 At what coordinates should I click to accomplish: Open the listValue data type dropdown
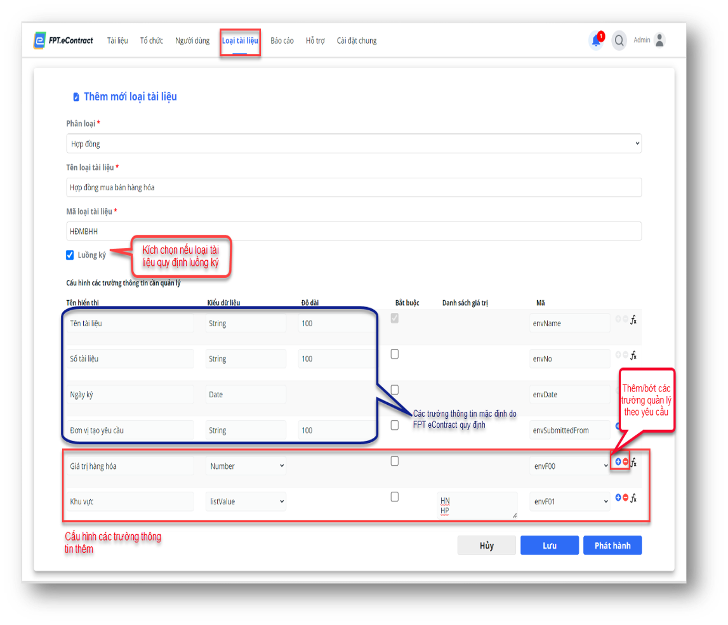coord(246,501)
